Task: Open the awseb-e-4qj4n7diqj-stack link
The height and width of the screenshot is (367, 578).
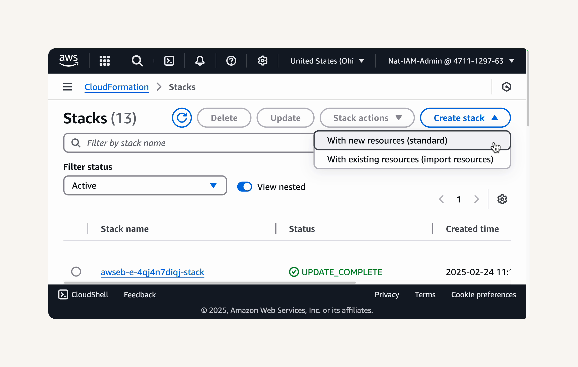Action: point(153,272)
